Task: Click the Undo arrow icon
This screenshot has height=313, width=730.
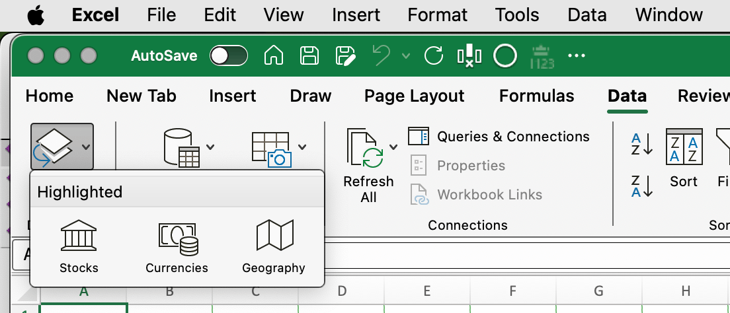Action: coord(382,56)
